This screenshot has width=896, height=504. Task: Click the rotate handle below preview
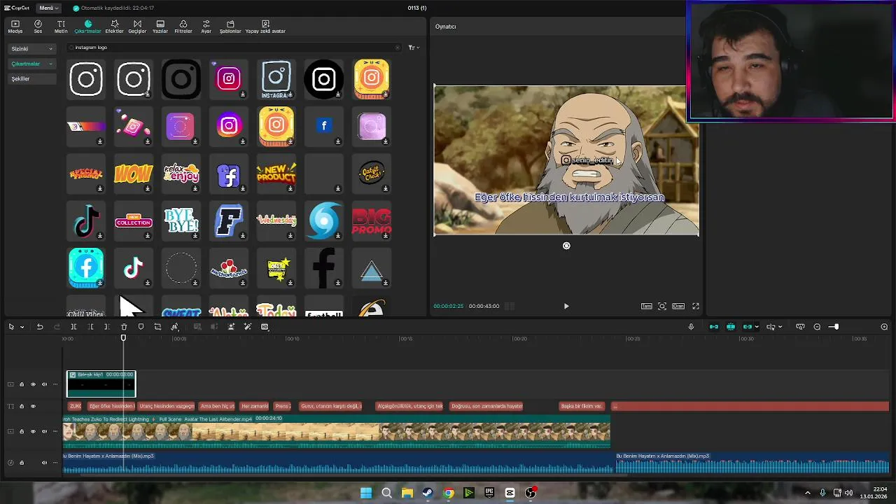click(566, 246)
